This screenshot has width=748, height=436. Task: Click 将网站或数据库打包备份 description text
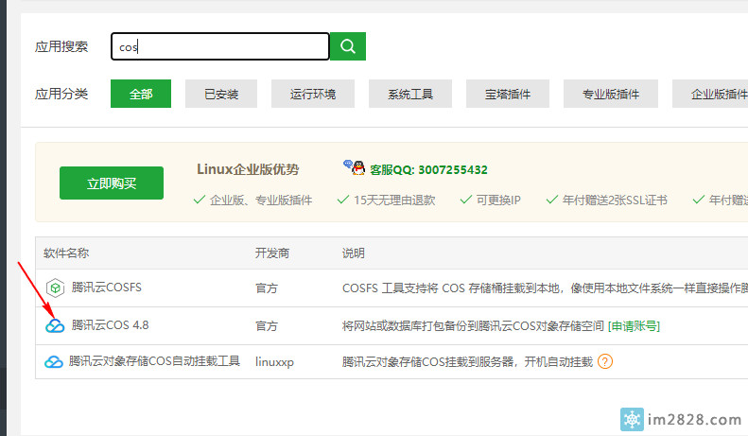[x=473, y=326]
